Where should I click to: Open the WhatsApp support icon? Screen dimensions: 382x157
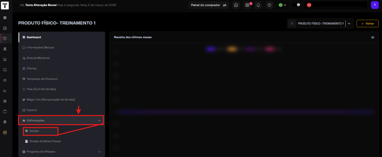[236, 5]
